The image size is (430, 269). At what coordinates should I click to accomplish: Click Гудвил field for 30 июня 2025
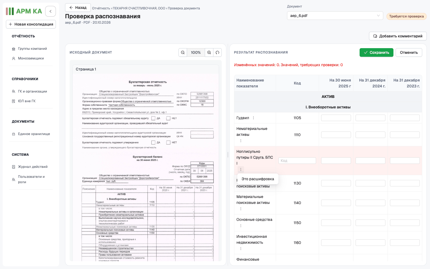336,118
